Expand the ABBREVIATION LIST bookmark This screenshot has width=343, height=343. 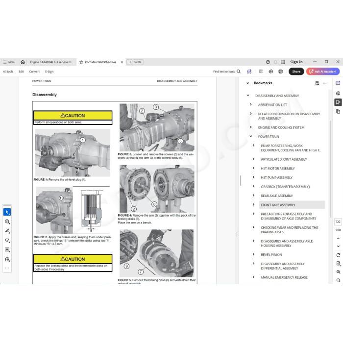coord(251,104)
